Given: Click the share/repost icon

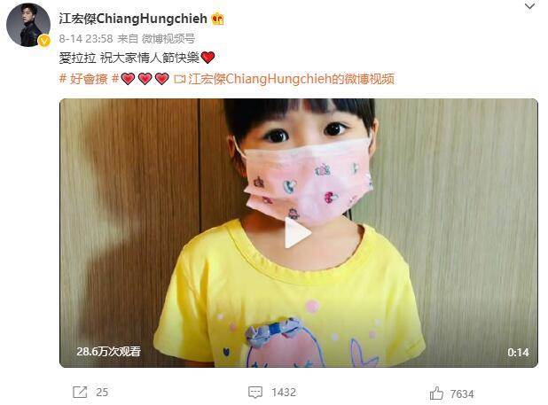Looking at the screenshot, I should coord(80,392).
